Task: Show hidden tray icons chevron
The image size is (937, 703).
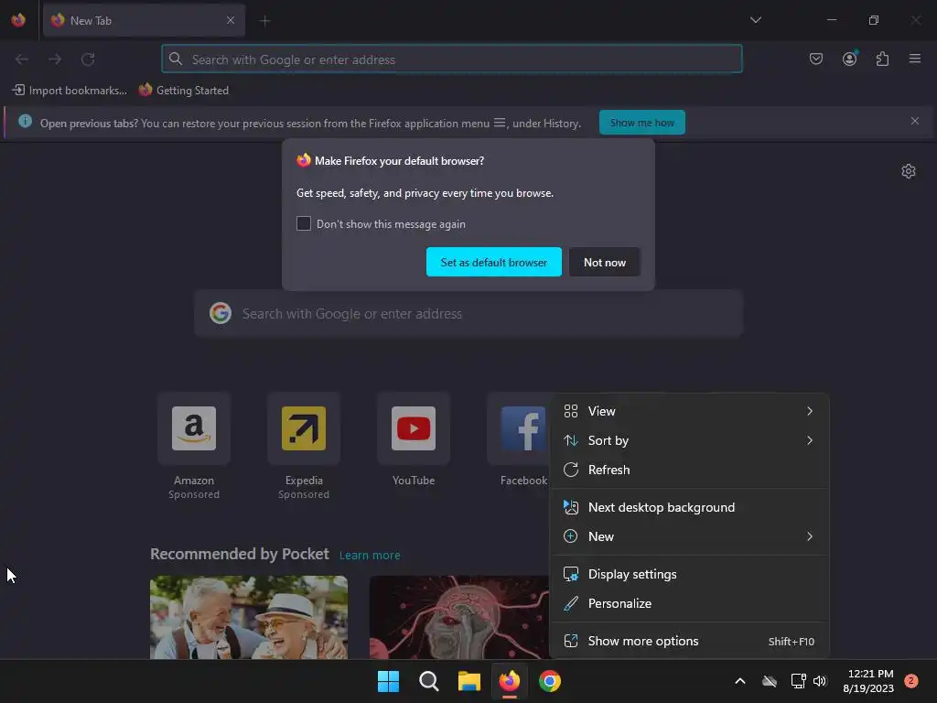Action: [x=739, y=681]
